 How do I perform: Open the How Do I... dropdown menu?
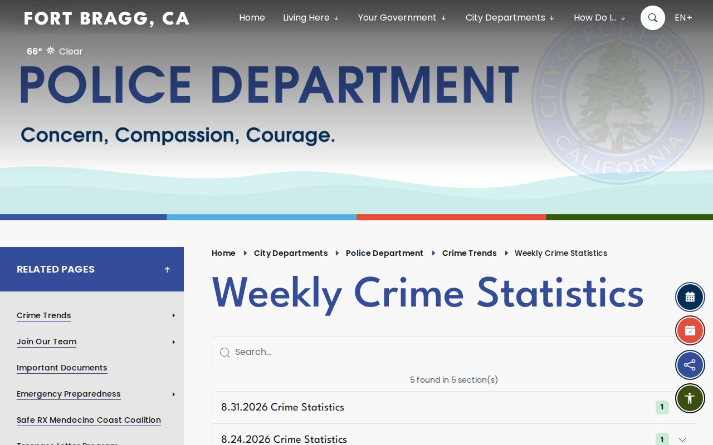pos(600,18)
